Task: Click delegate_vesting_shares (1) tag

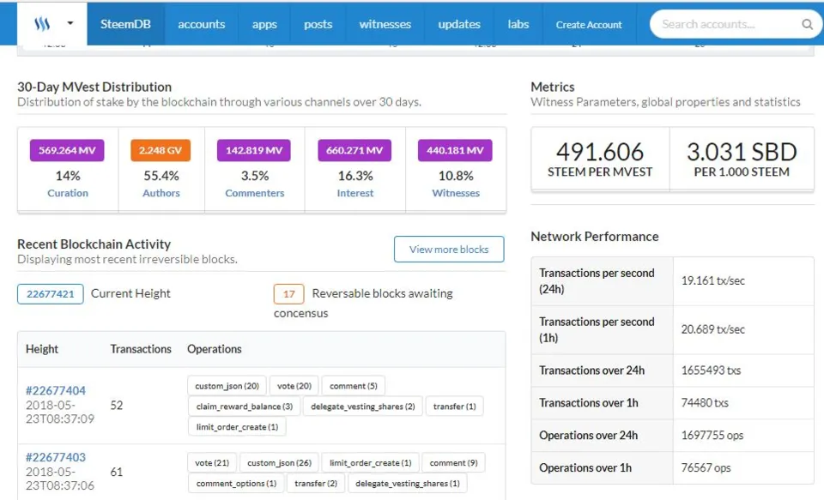Action: [407, 483]
